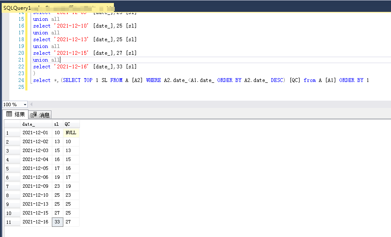Screen dimensions: 391x237
Task: Click the QC column header
Action: click(71, 124)
